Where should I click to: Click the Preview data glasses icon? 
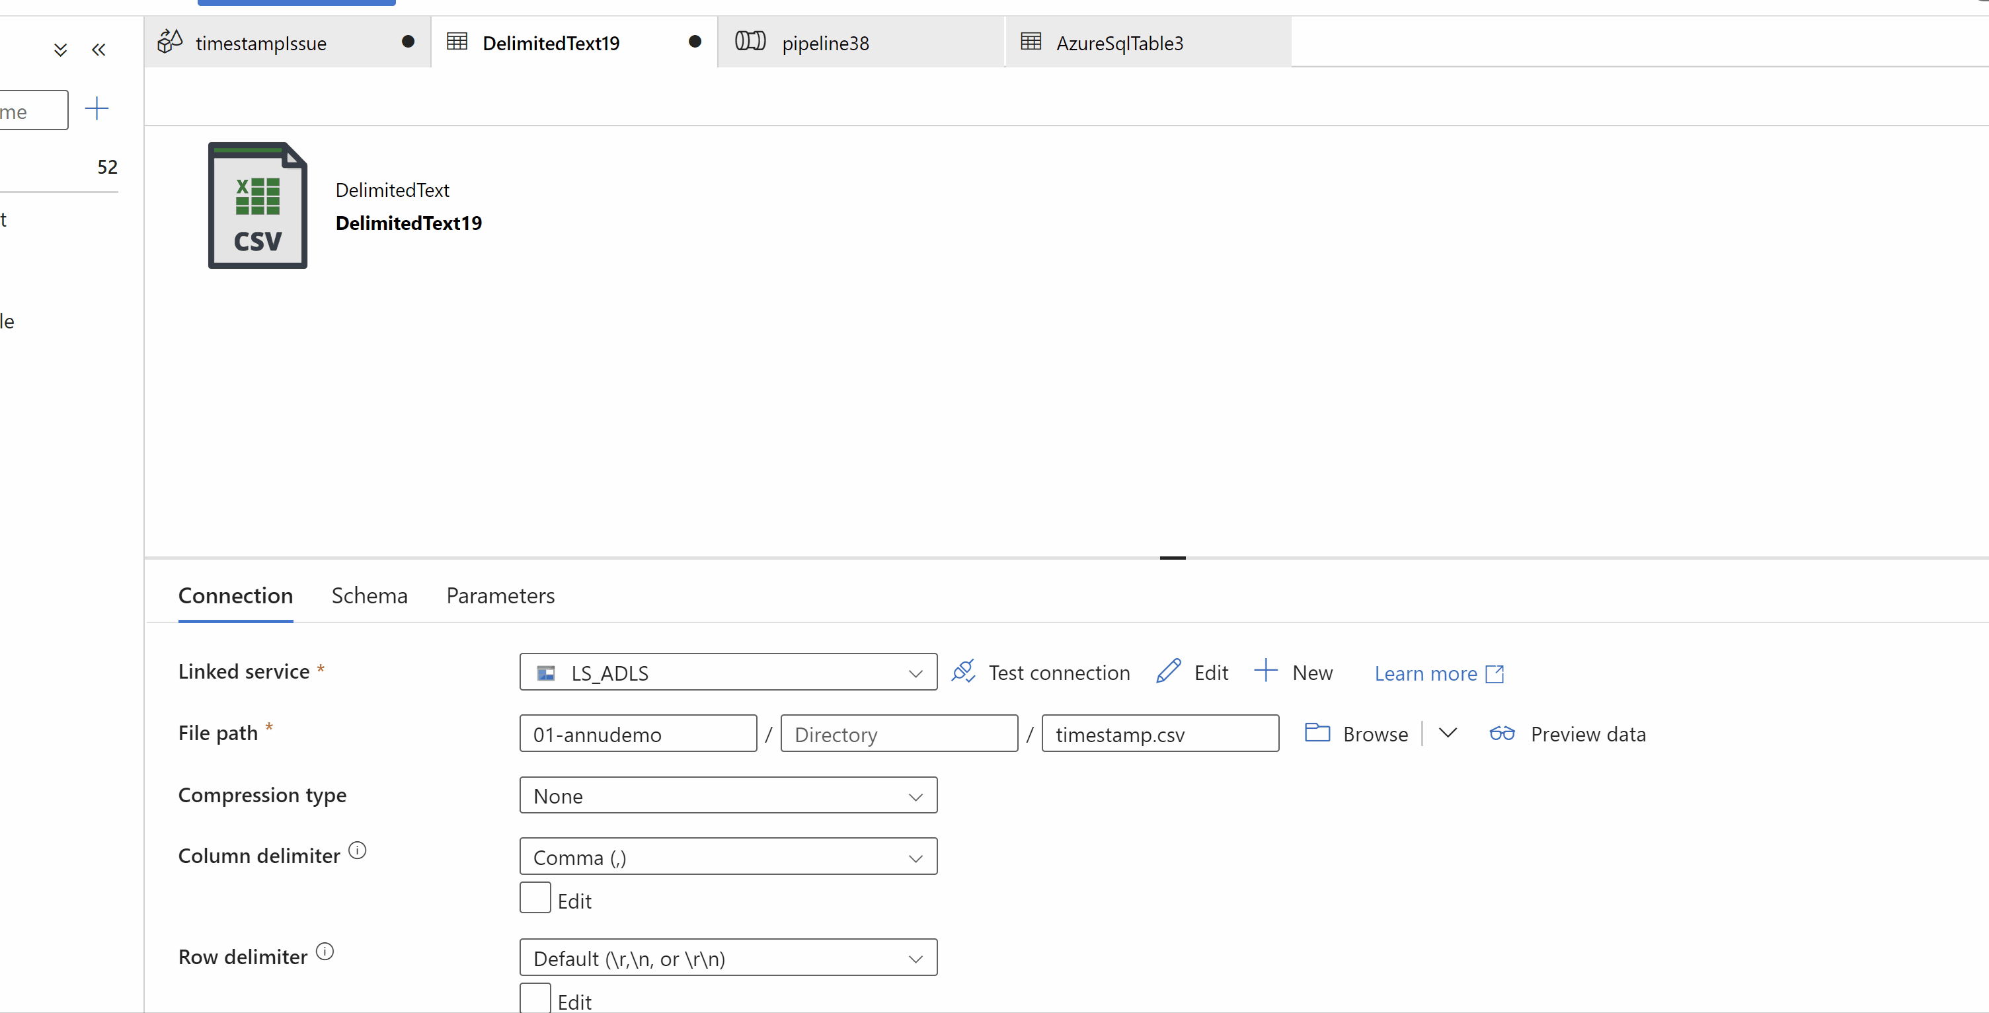1502,733
